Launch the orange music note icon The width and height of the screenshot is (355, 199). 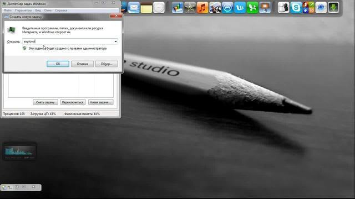tap(202, 8)
